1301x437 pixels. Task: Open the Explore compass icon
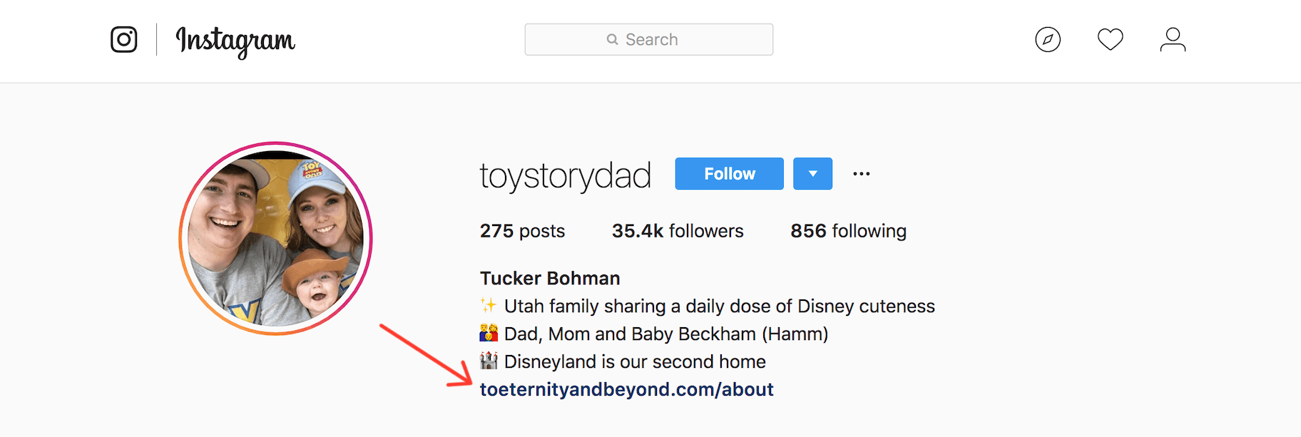pyautogui.click(x=1048, y=39)
